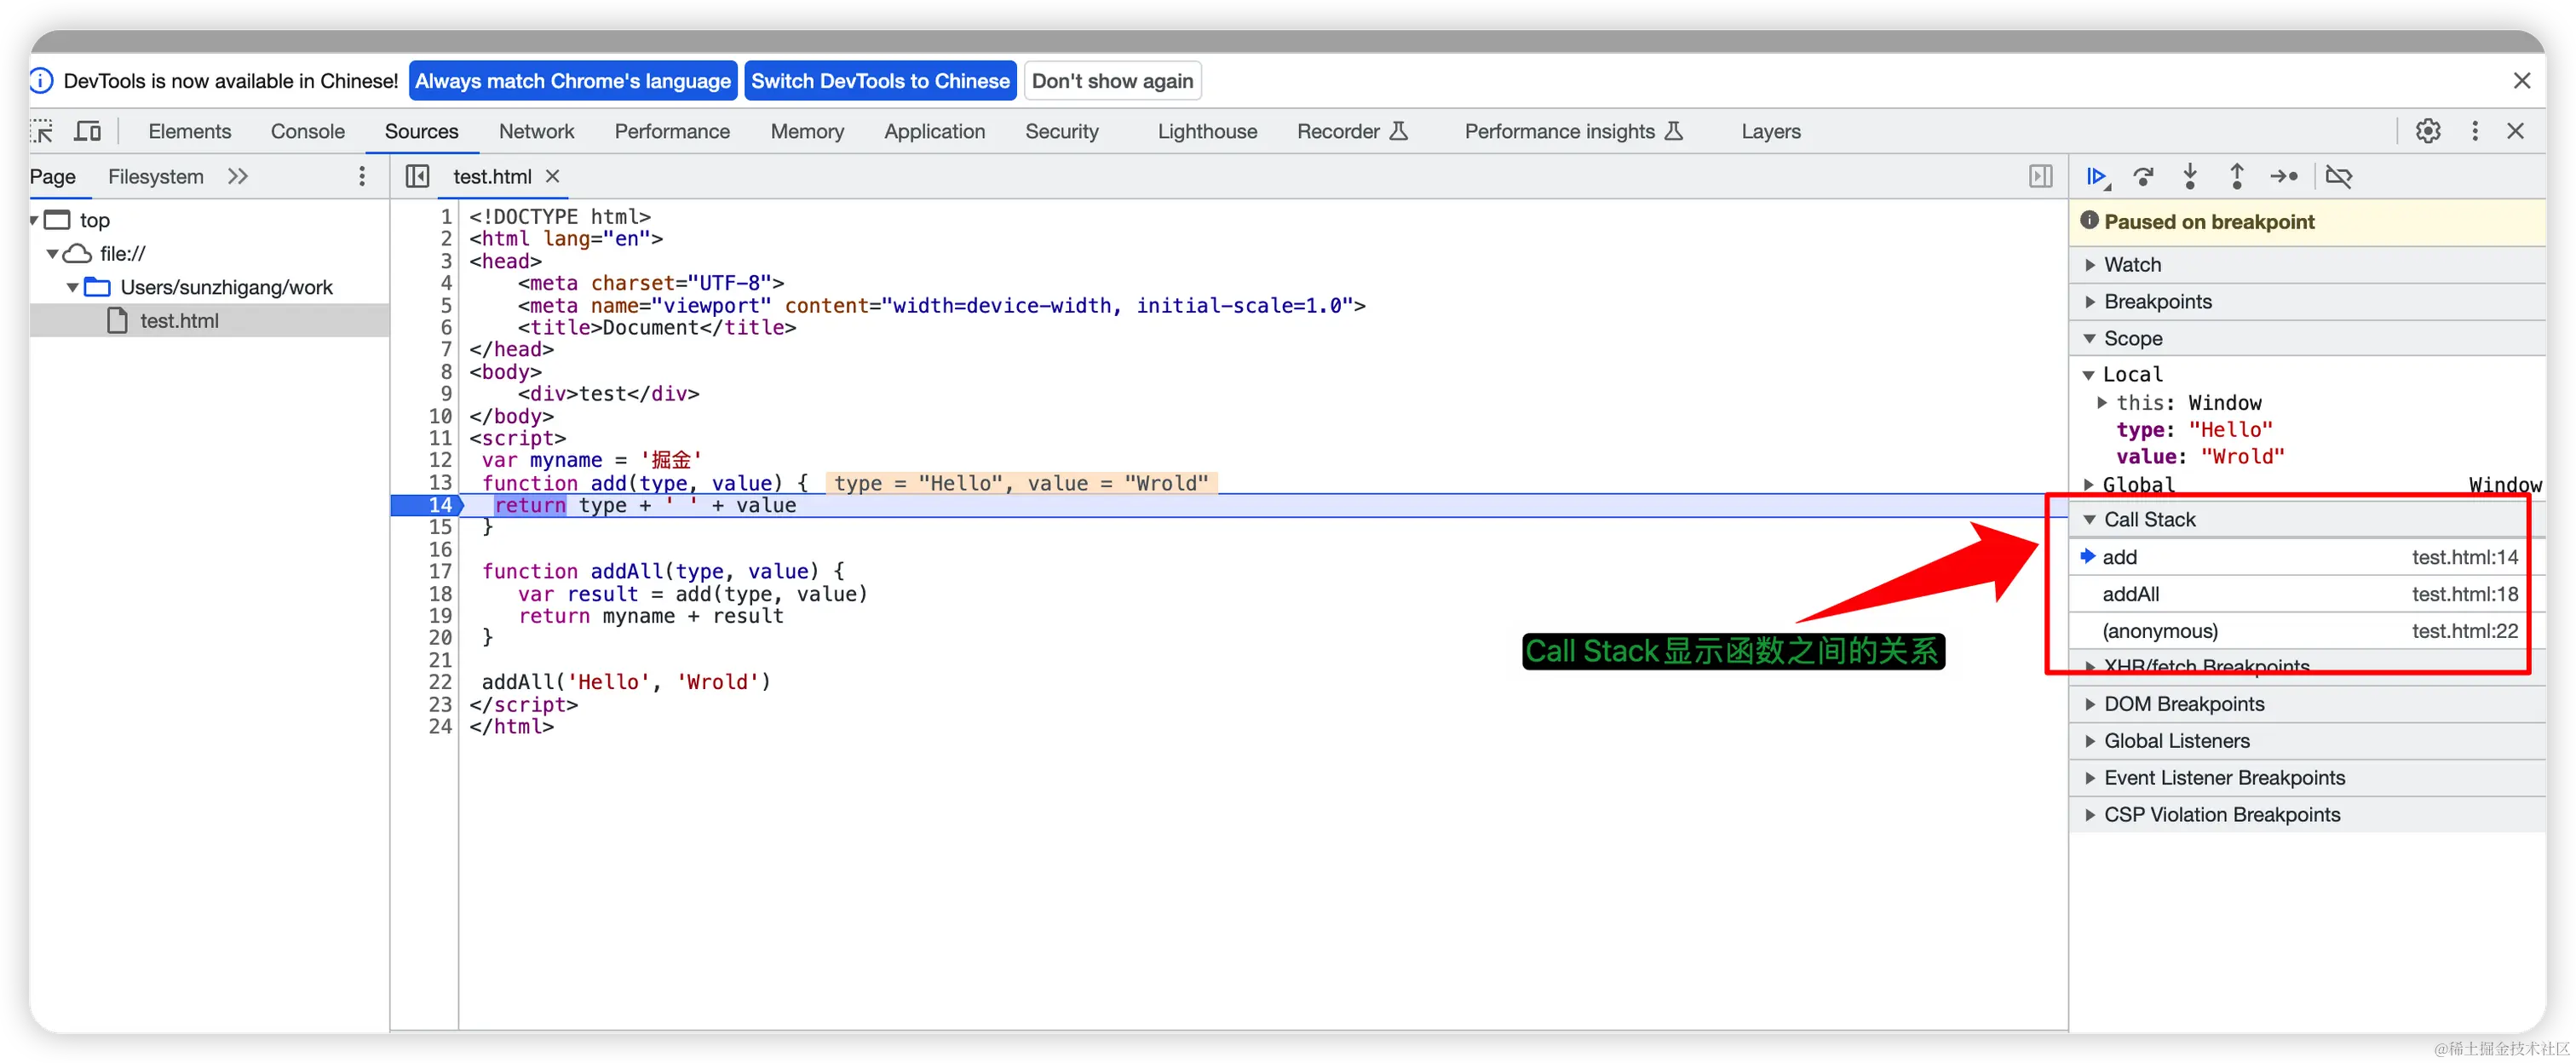
Task: Show more navigator tabs chevron
Action: pos(237,177)
